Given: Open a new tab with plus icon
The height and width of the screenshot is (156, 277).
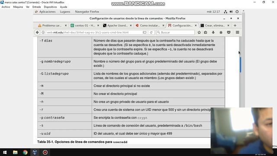Looking at the screenshot, I should coord(235,26).
